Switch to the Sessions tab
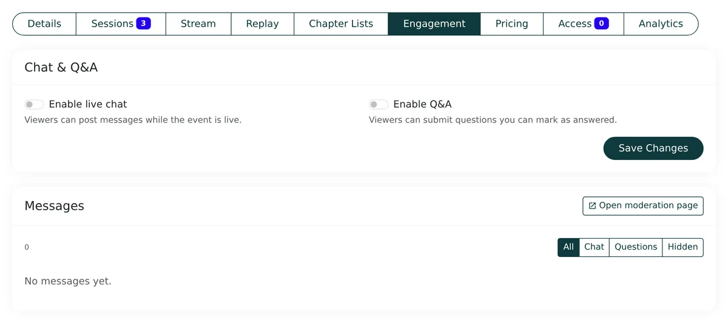The height and width of the screenshot is (323, 728). [x=121, y=24]
